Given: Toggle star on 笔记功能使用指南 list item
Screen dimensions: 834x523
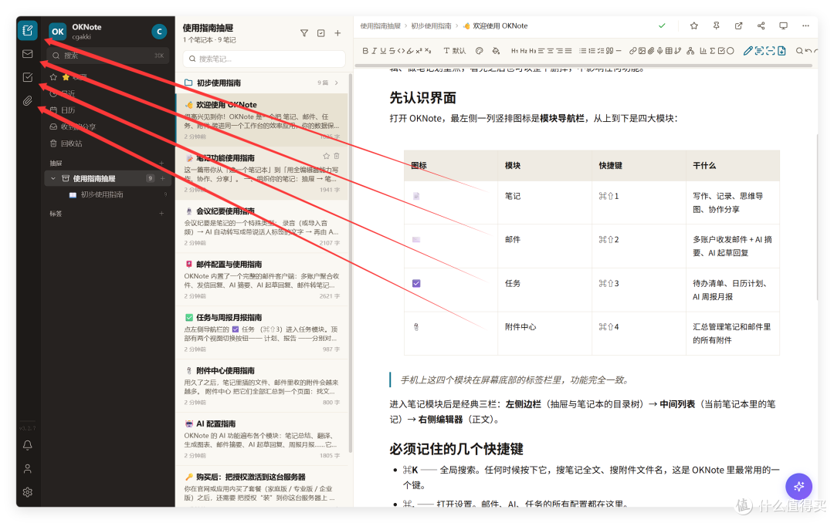Looking at the screenshot, I should point(326,157).
